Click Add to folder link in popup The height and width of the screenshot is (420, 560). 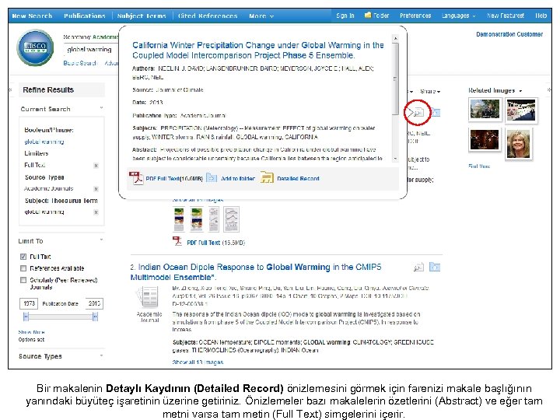pos(238,179)
